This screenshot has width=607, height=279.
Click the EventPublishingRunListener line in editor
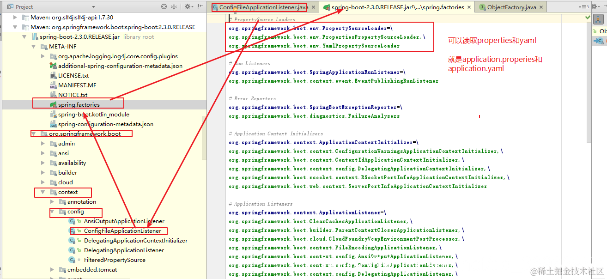(334, 81)
